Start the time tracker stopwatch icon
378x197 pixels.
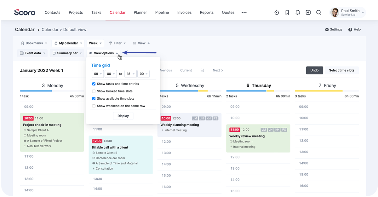click(277, 12)
